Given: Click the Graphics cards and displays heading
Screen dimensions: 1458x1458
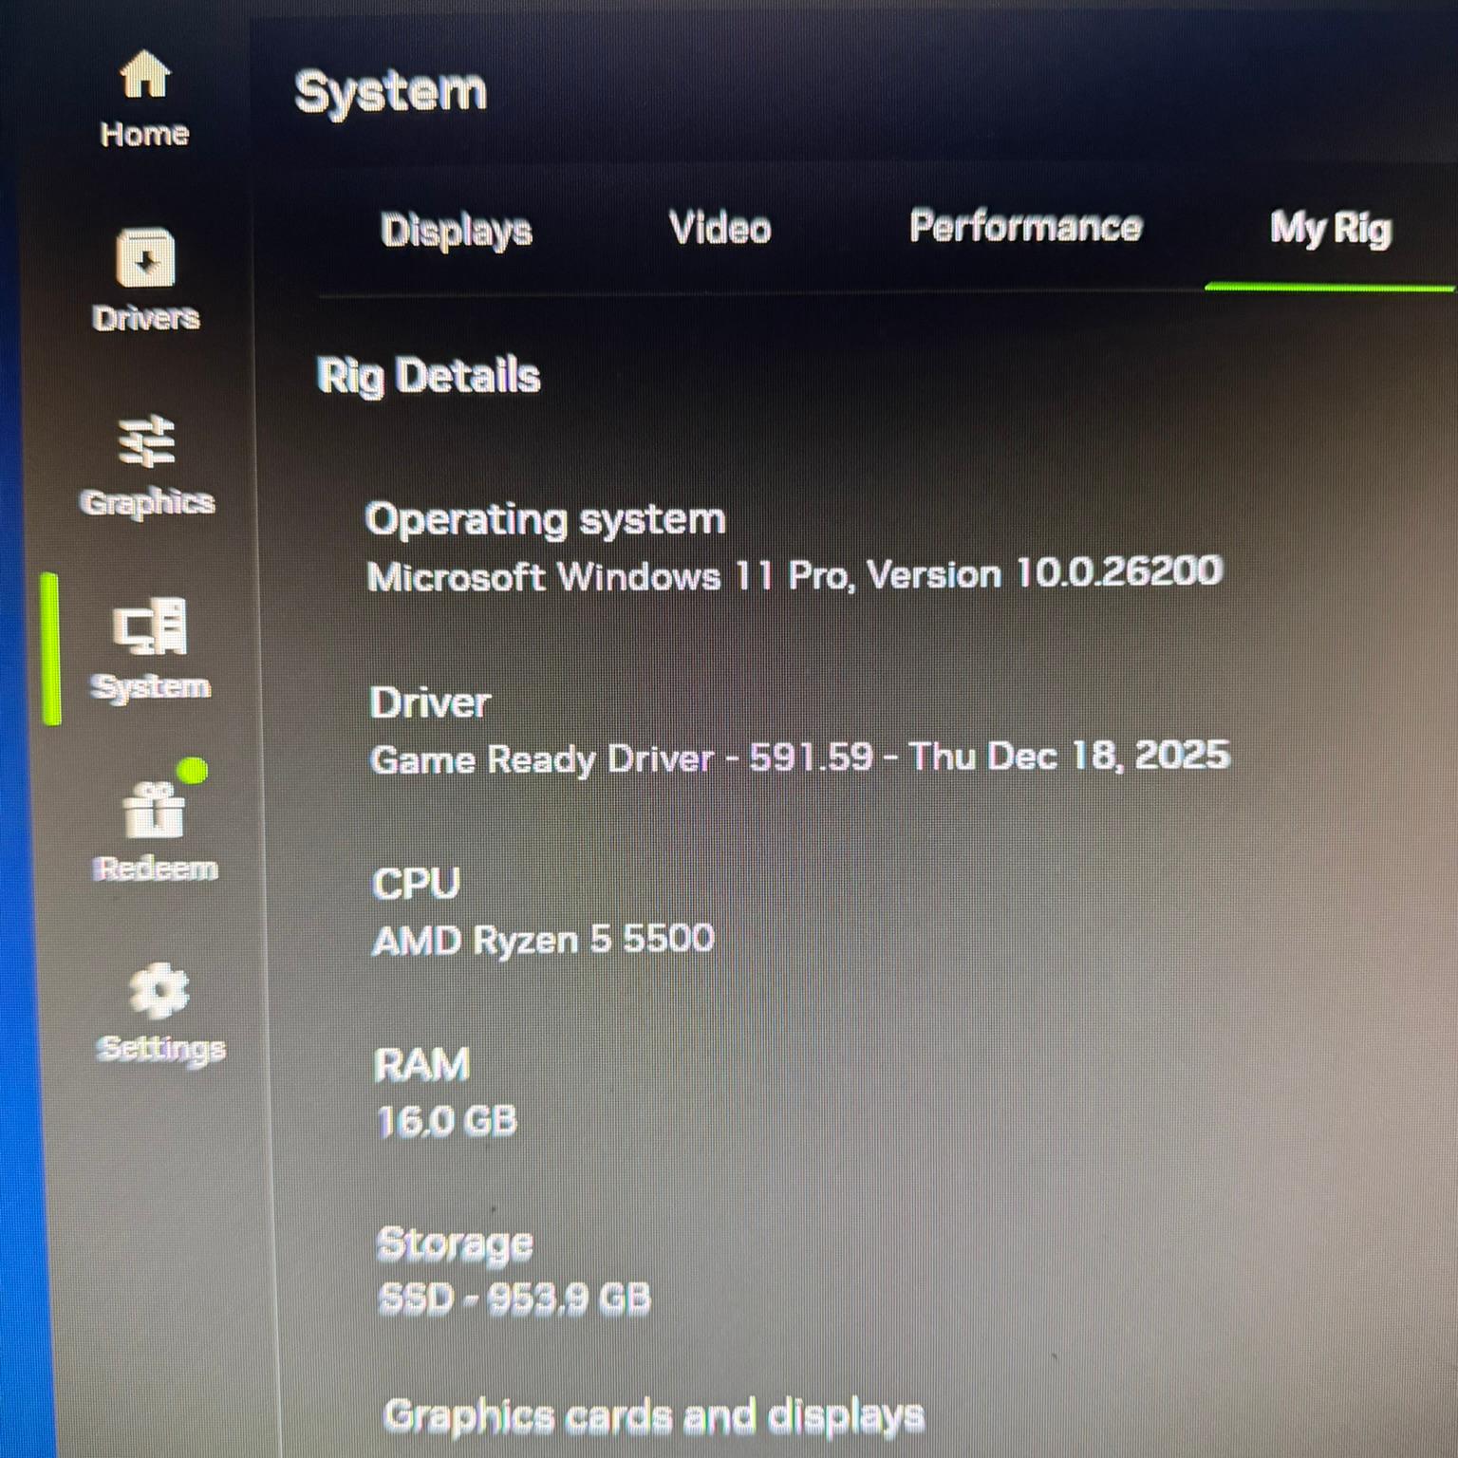Looking at the screenshot, I should [654, 1416].
